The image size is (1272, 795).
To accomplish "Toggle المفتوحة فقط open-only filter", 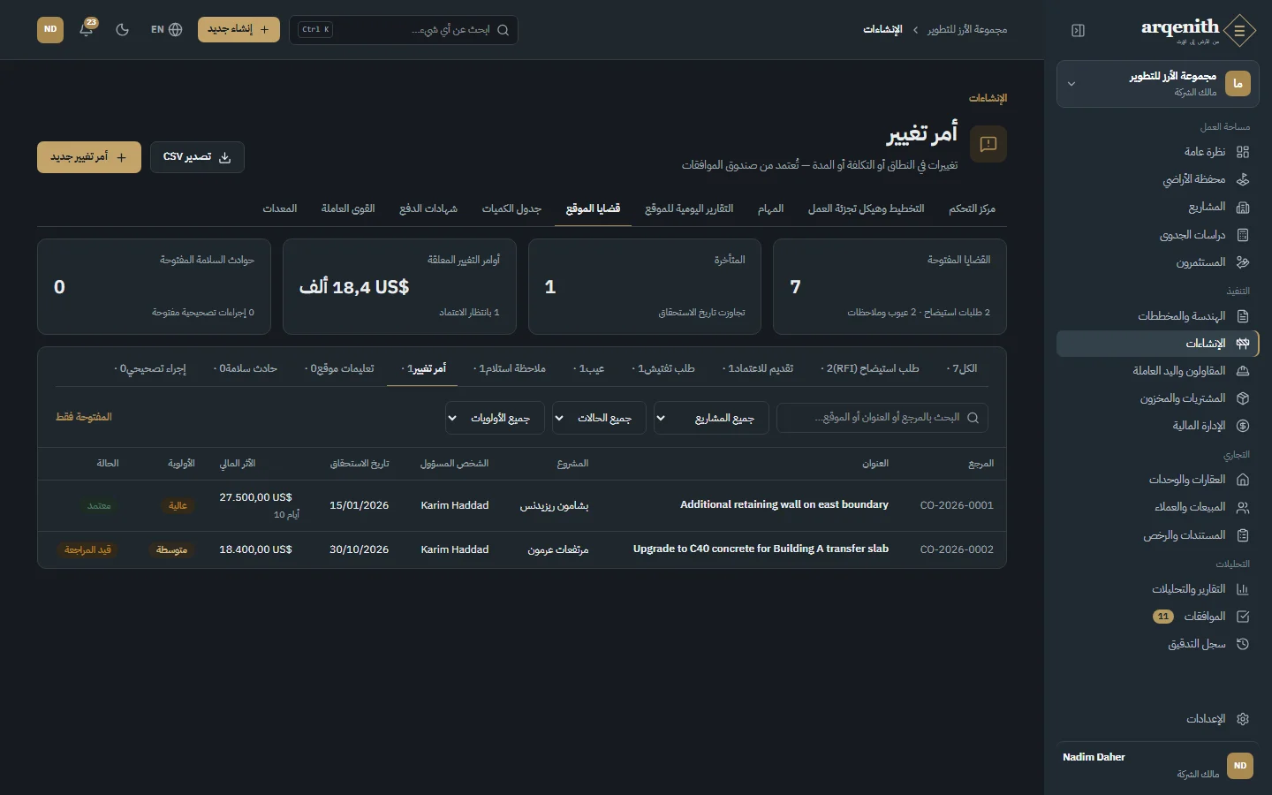I will pos(84,417).
